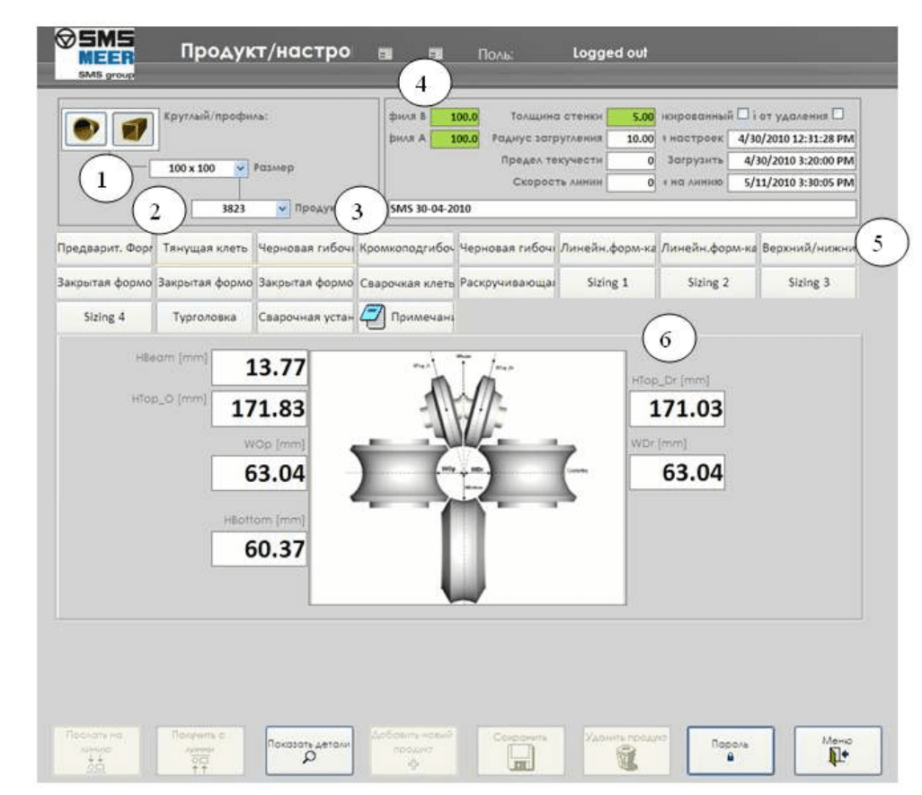Click the Скорость линии value field
Screen dimensions: 922x795
coord(631,183)
